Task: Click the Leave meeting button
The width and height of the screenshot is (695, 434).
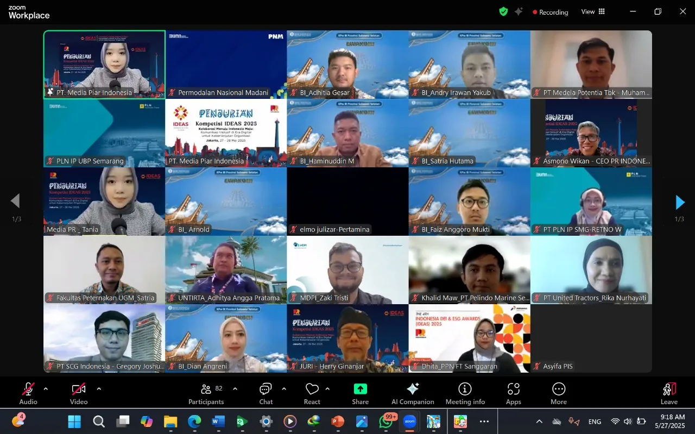Action: pyautogui.click(x=669, y=393)
